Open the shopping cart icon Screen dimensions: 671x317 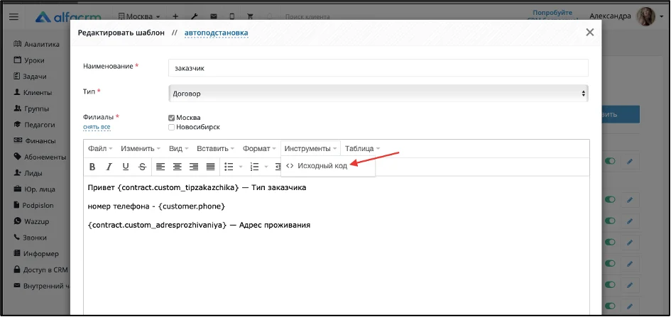[x=251, y=16]
